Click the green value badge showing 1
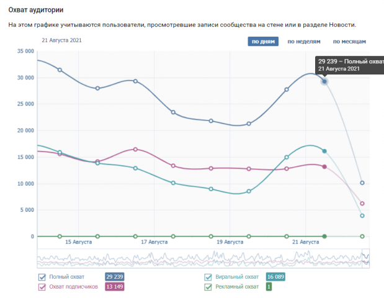 click(x=269, y=286)
